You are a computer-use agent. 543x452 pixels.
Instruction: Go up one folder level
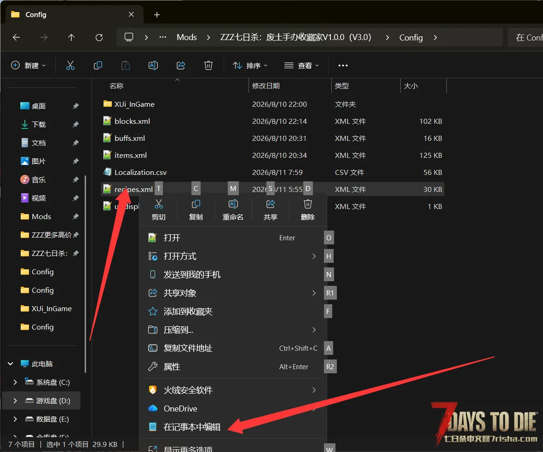tap(71, 37)
